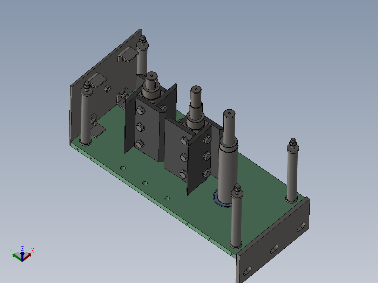Select the left stepped shaft with slotted top
The image size is (378, 283).
pos(151,85)
